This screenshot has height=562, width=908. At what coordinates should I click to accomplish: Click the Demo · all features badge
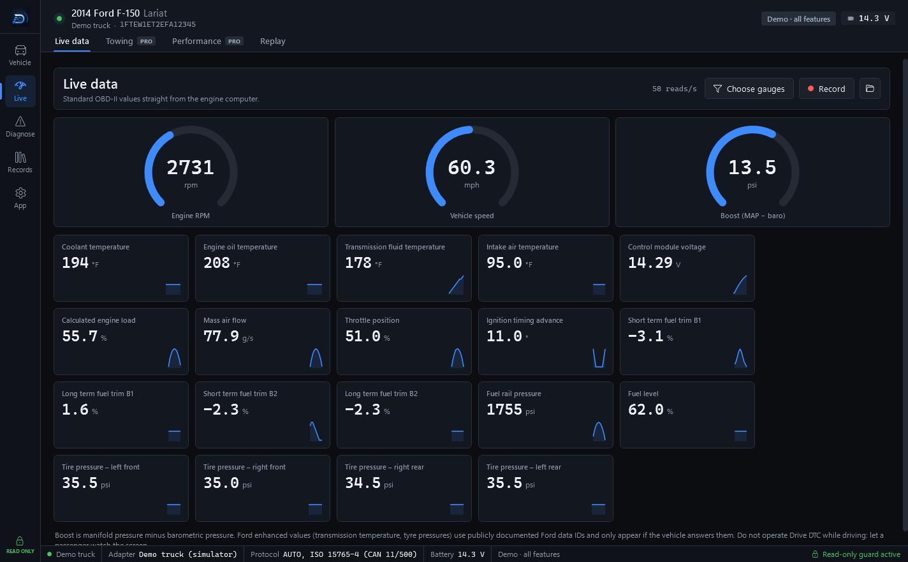[798, 18]
